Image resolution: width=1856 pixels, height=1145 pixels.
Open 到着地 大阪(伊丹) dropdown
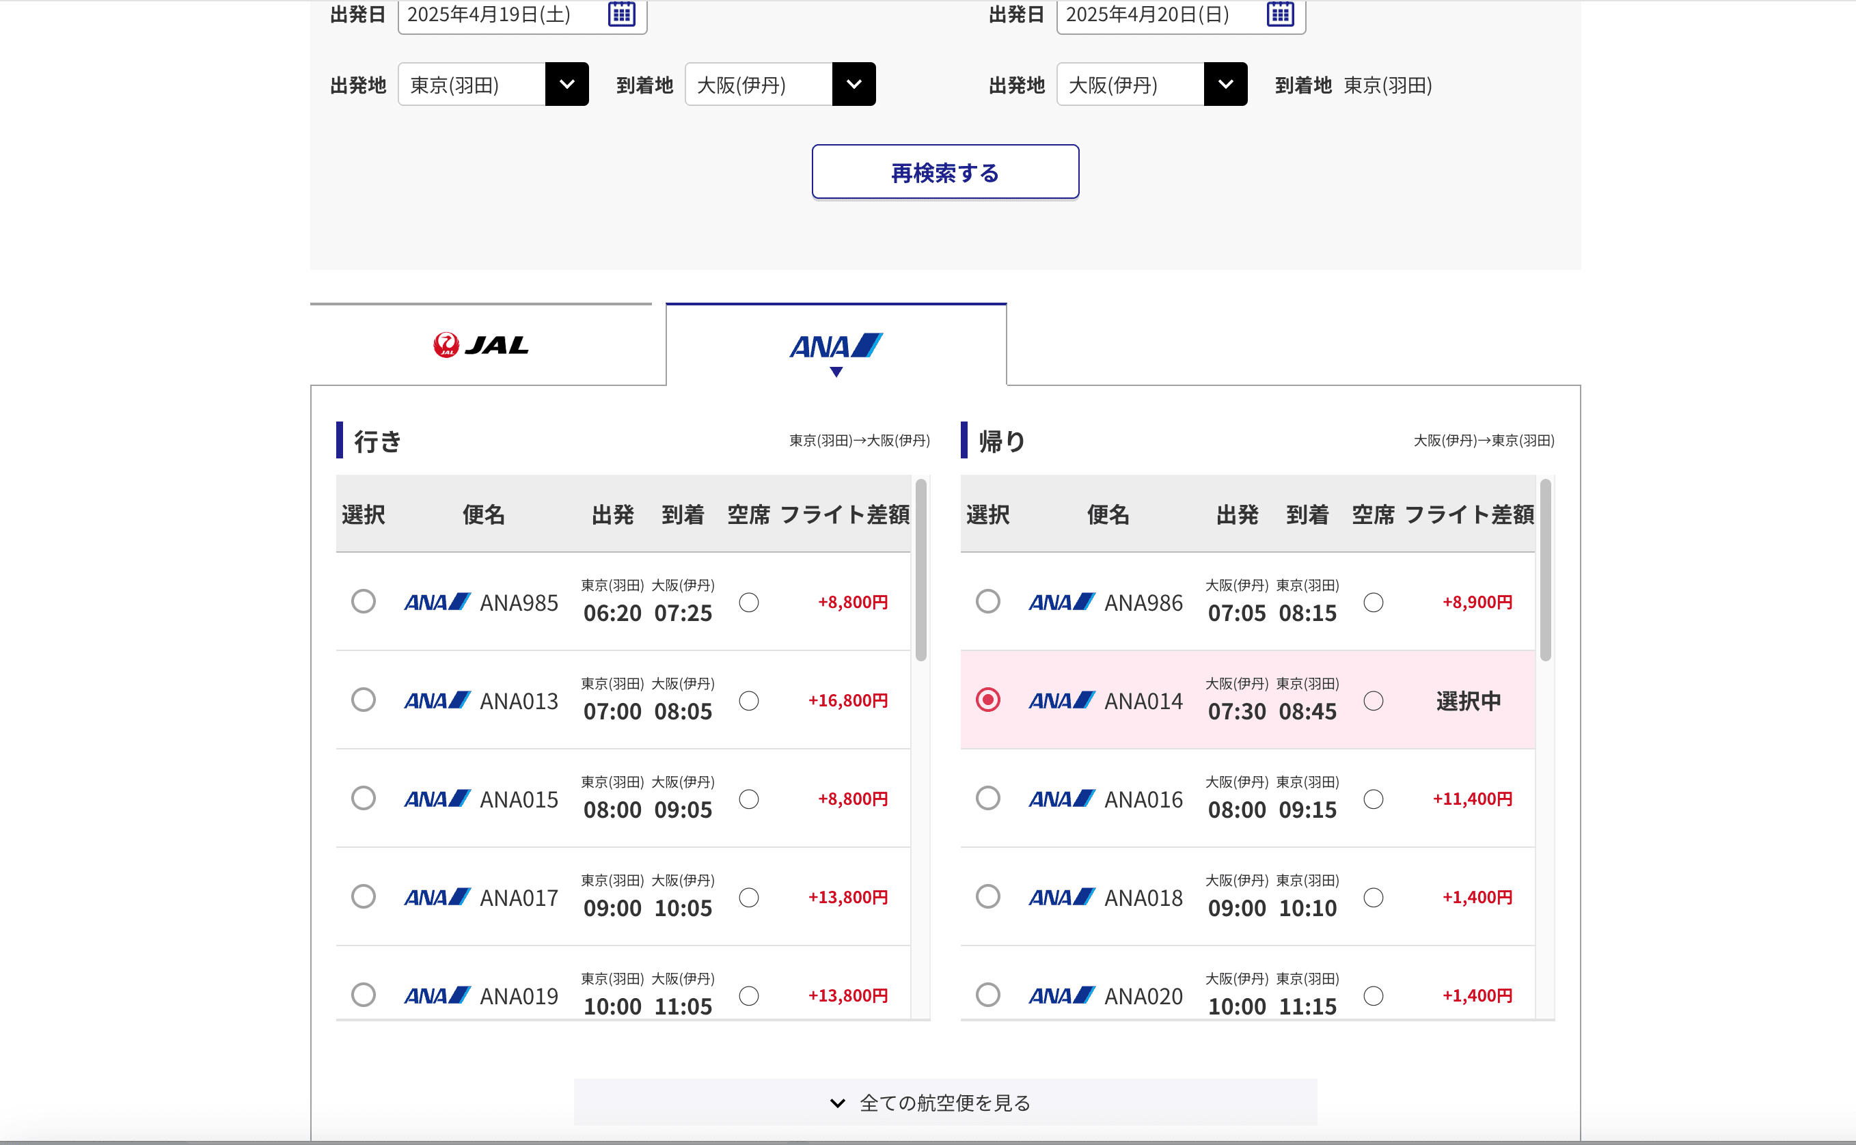click(854, 84)
